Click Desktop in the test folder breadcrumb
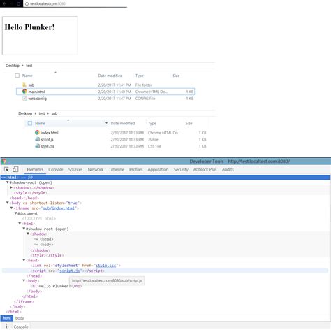Viewport: 331px width, 330px height. (13, 66)
